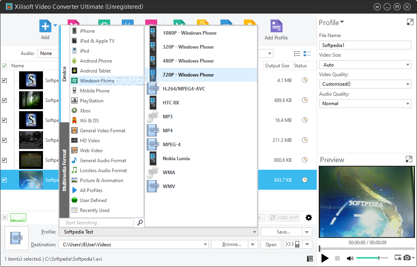Viewport: 417px width, 267px height.
Task: Open the Profile panel title dropdown
Action: 342,22
